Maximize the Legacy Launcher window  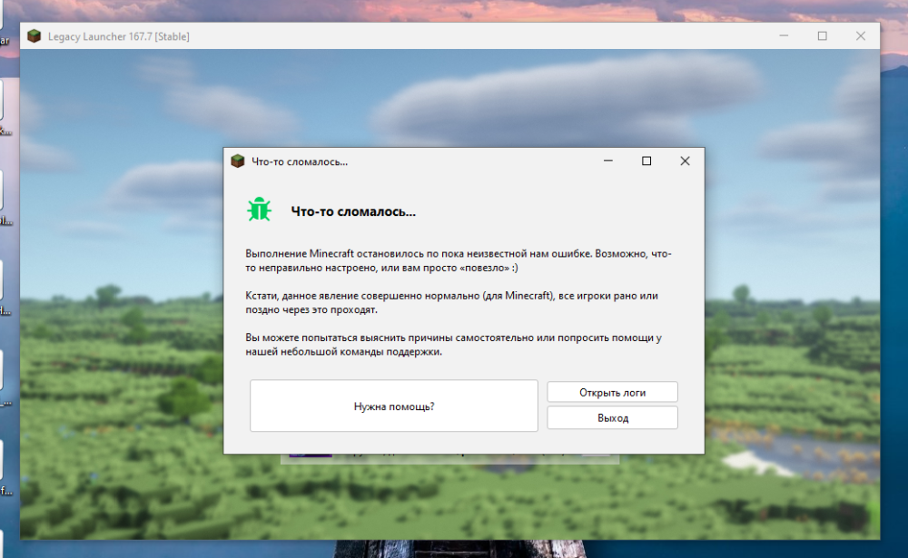823,36
